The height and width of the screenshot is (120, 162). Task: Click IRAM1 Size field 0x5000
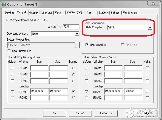coord(133,91)
